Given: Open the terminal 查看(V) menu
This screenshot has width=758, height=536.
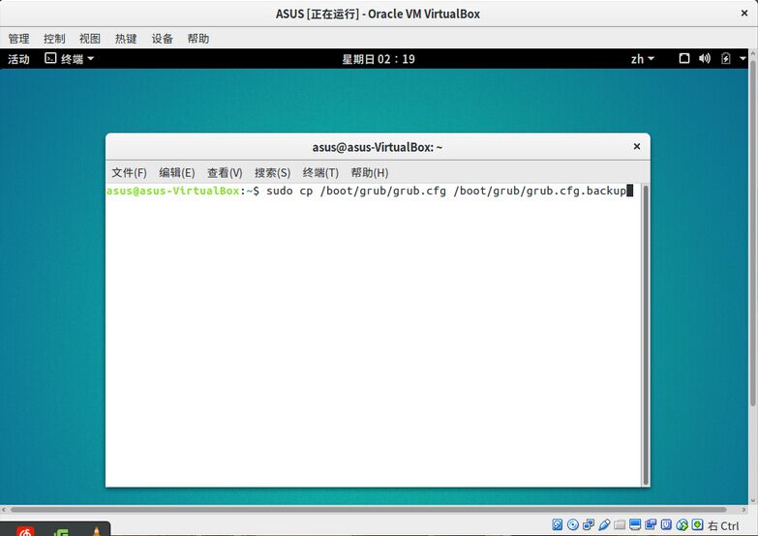Looking at the screenshot, I should click(x=225, y=172).
